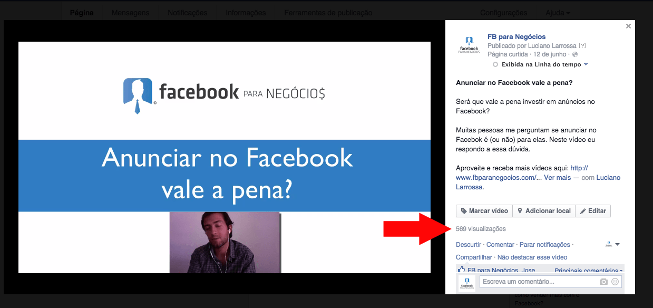Viewport: 653px width, 308px height.
Task: Click the video frame to play it
Action: click(225, 157)
